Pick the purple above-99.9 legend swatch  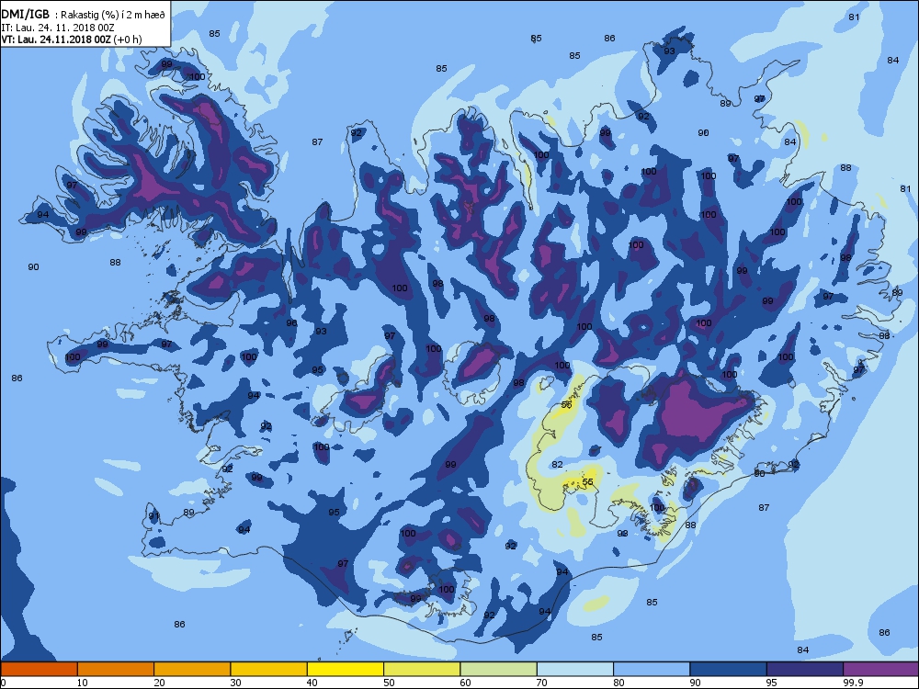881,669
